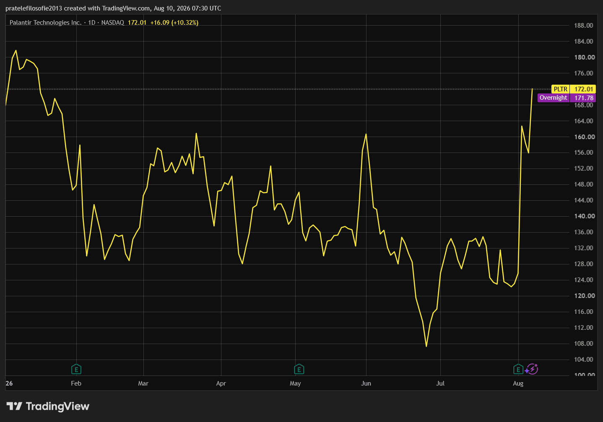The image size is (603, 422).
Task: Click the 108.00 price axis label
Action: pos(584,344)
